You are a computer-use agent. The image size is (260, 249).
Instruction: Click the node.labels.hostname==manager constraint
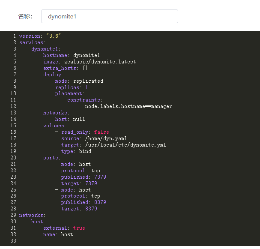128,106
